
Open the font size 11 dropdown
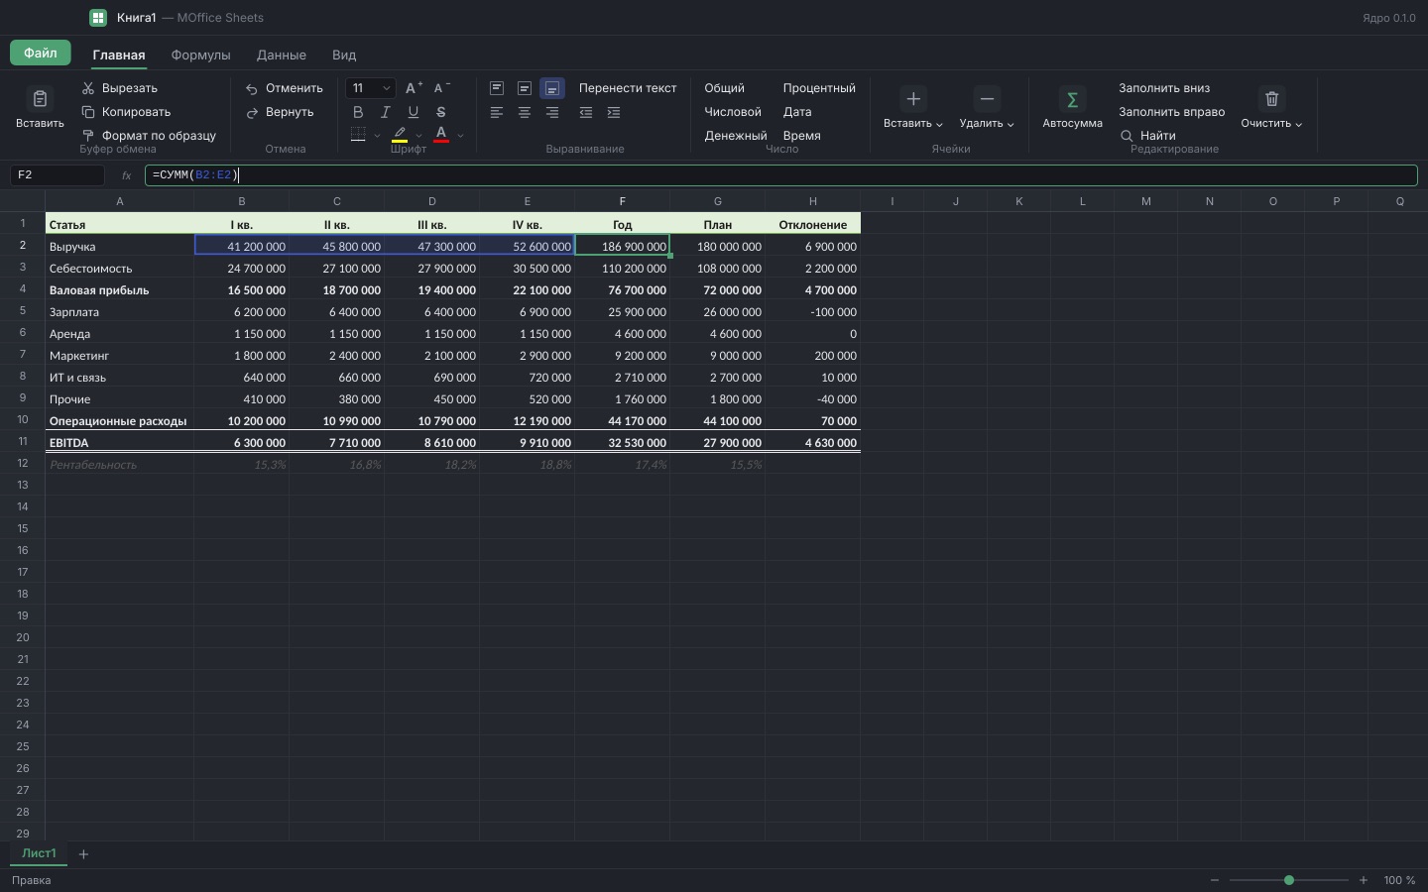(370, 88)
